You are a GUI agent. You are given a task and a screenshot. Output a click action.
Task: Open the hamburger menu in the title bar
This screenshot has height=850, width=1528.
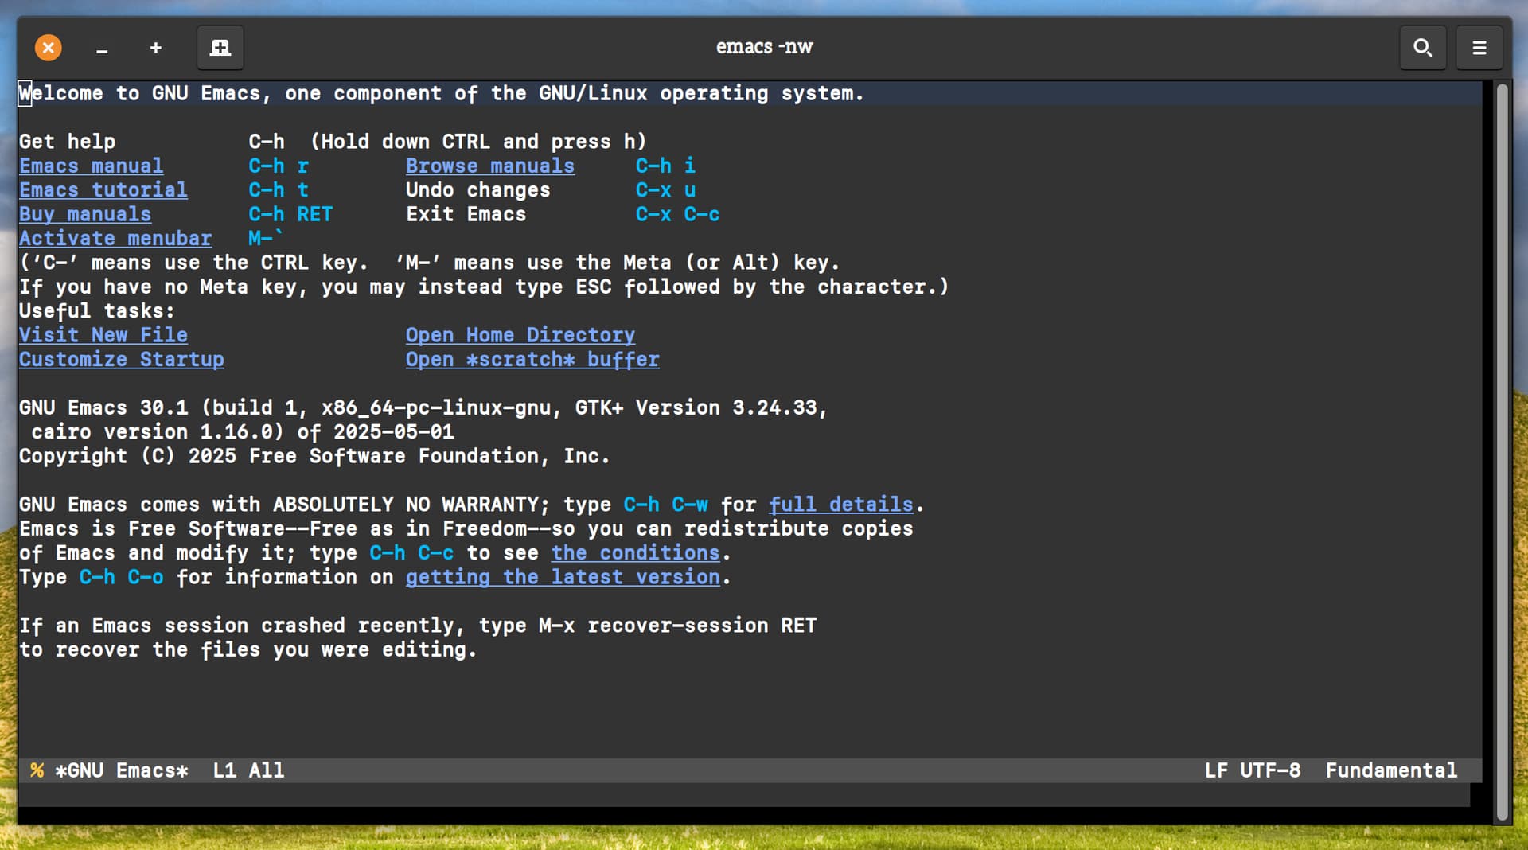(x=1479, y=48)
